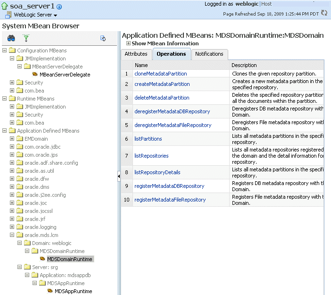The image size is (331, 295).
Task: Select the MDSAppRuntime leaf node
Action: [73, 291]
